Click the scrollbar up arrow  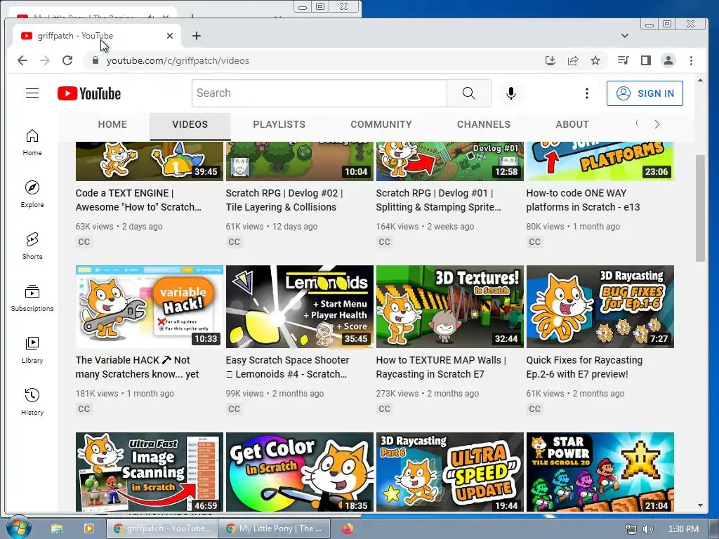tap(700, 80)
